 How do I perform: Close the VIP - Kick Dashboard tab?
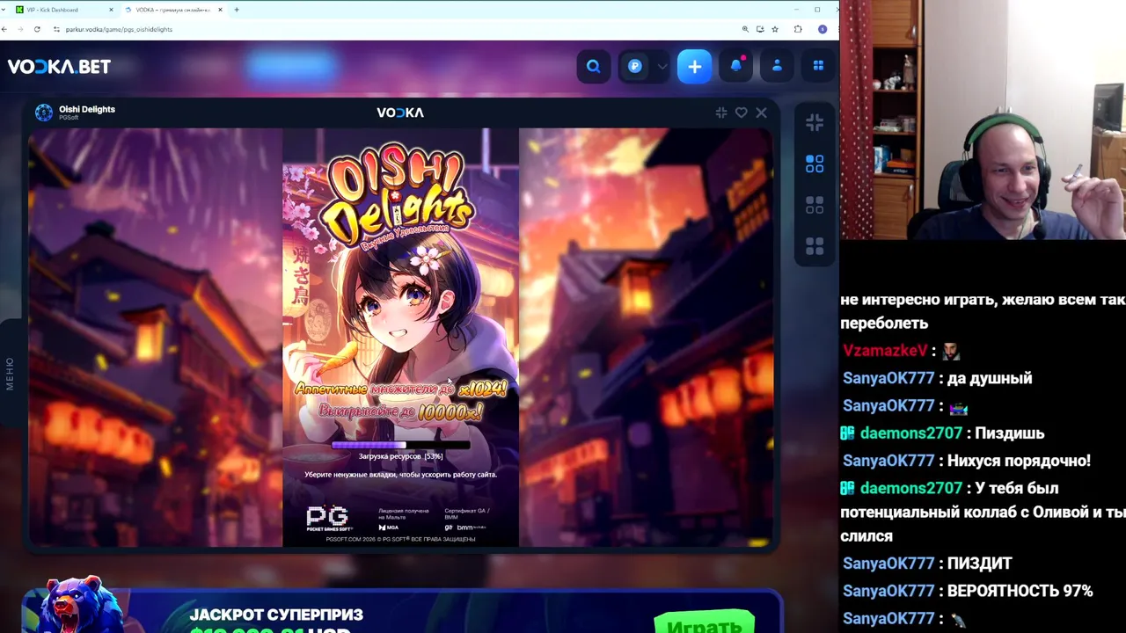click(x=111, y=10)
